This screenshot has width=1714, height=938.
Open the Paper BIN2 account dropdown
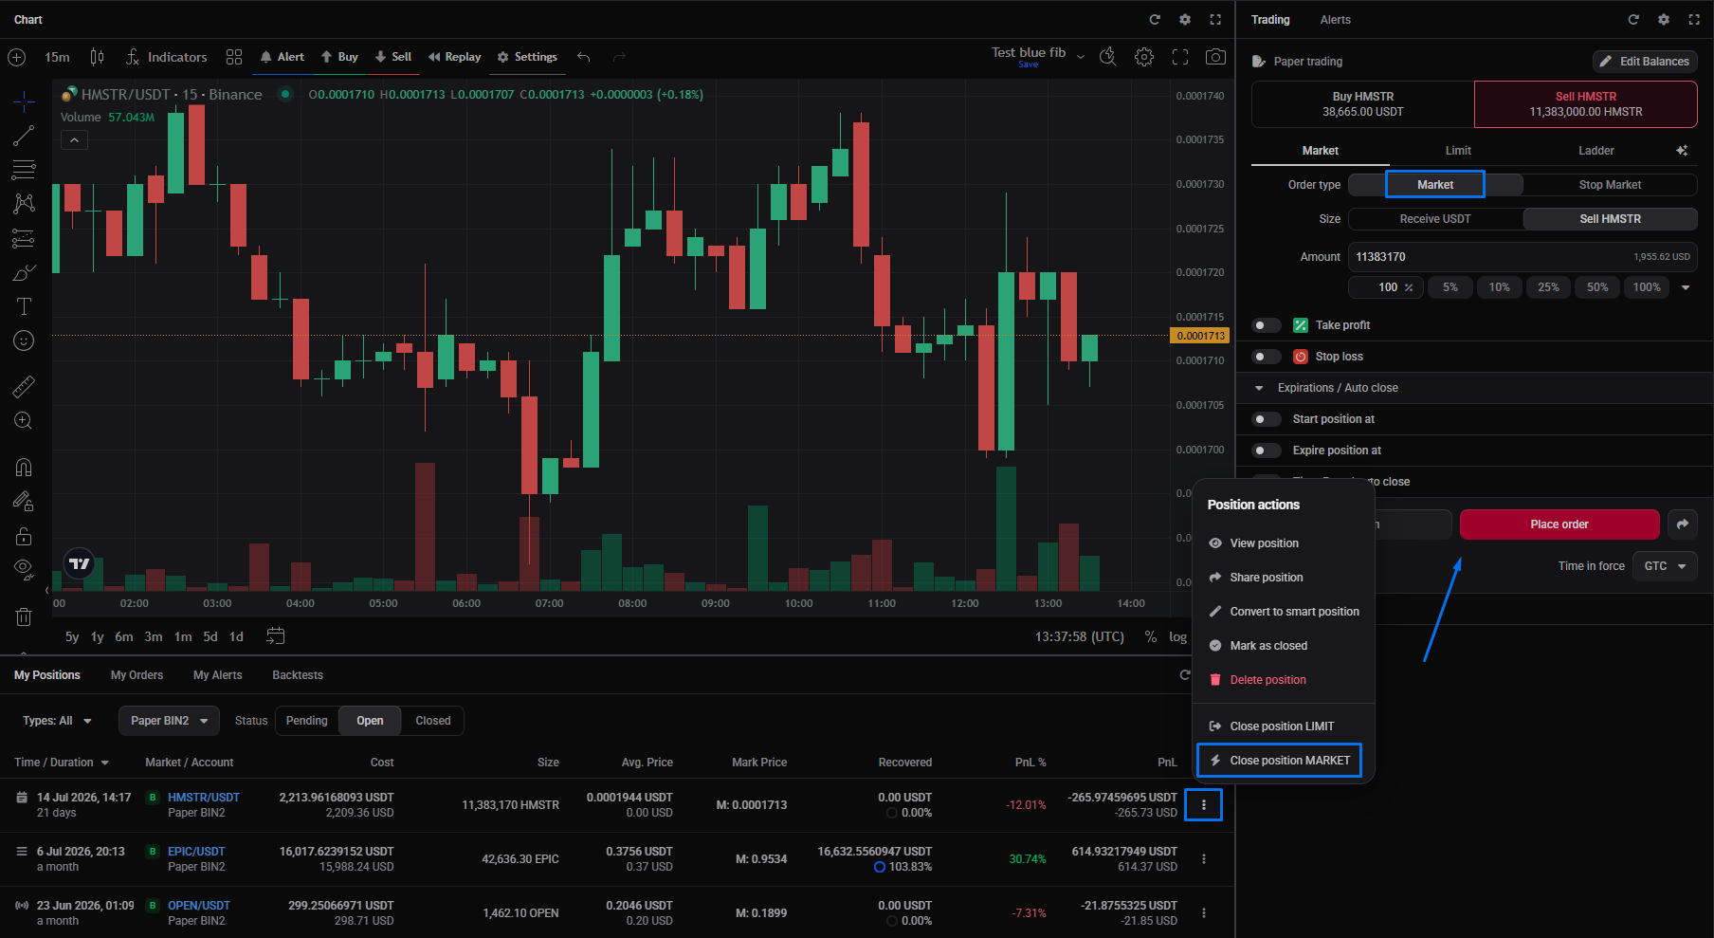[169, 721]
